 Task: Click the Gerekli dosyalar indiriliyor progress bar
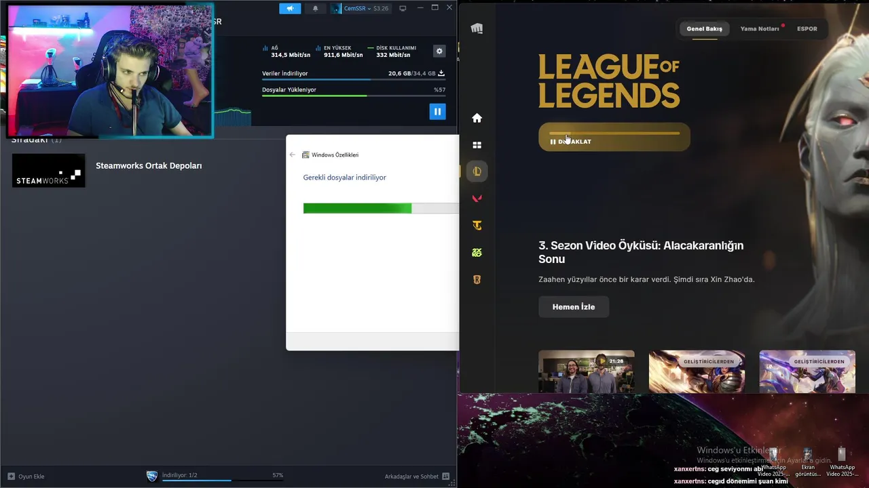(x=381, y=208)
